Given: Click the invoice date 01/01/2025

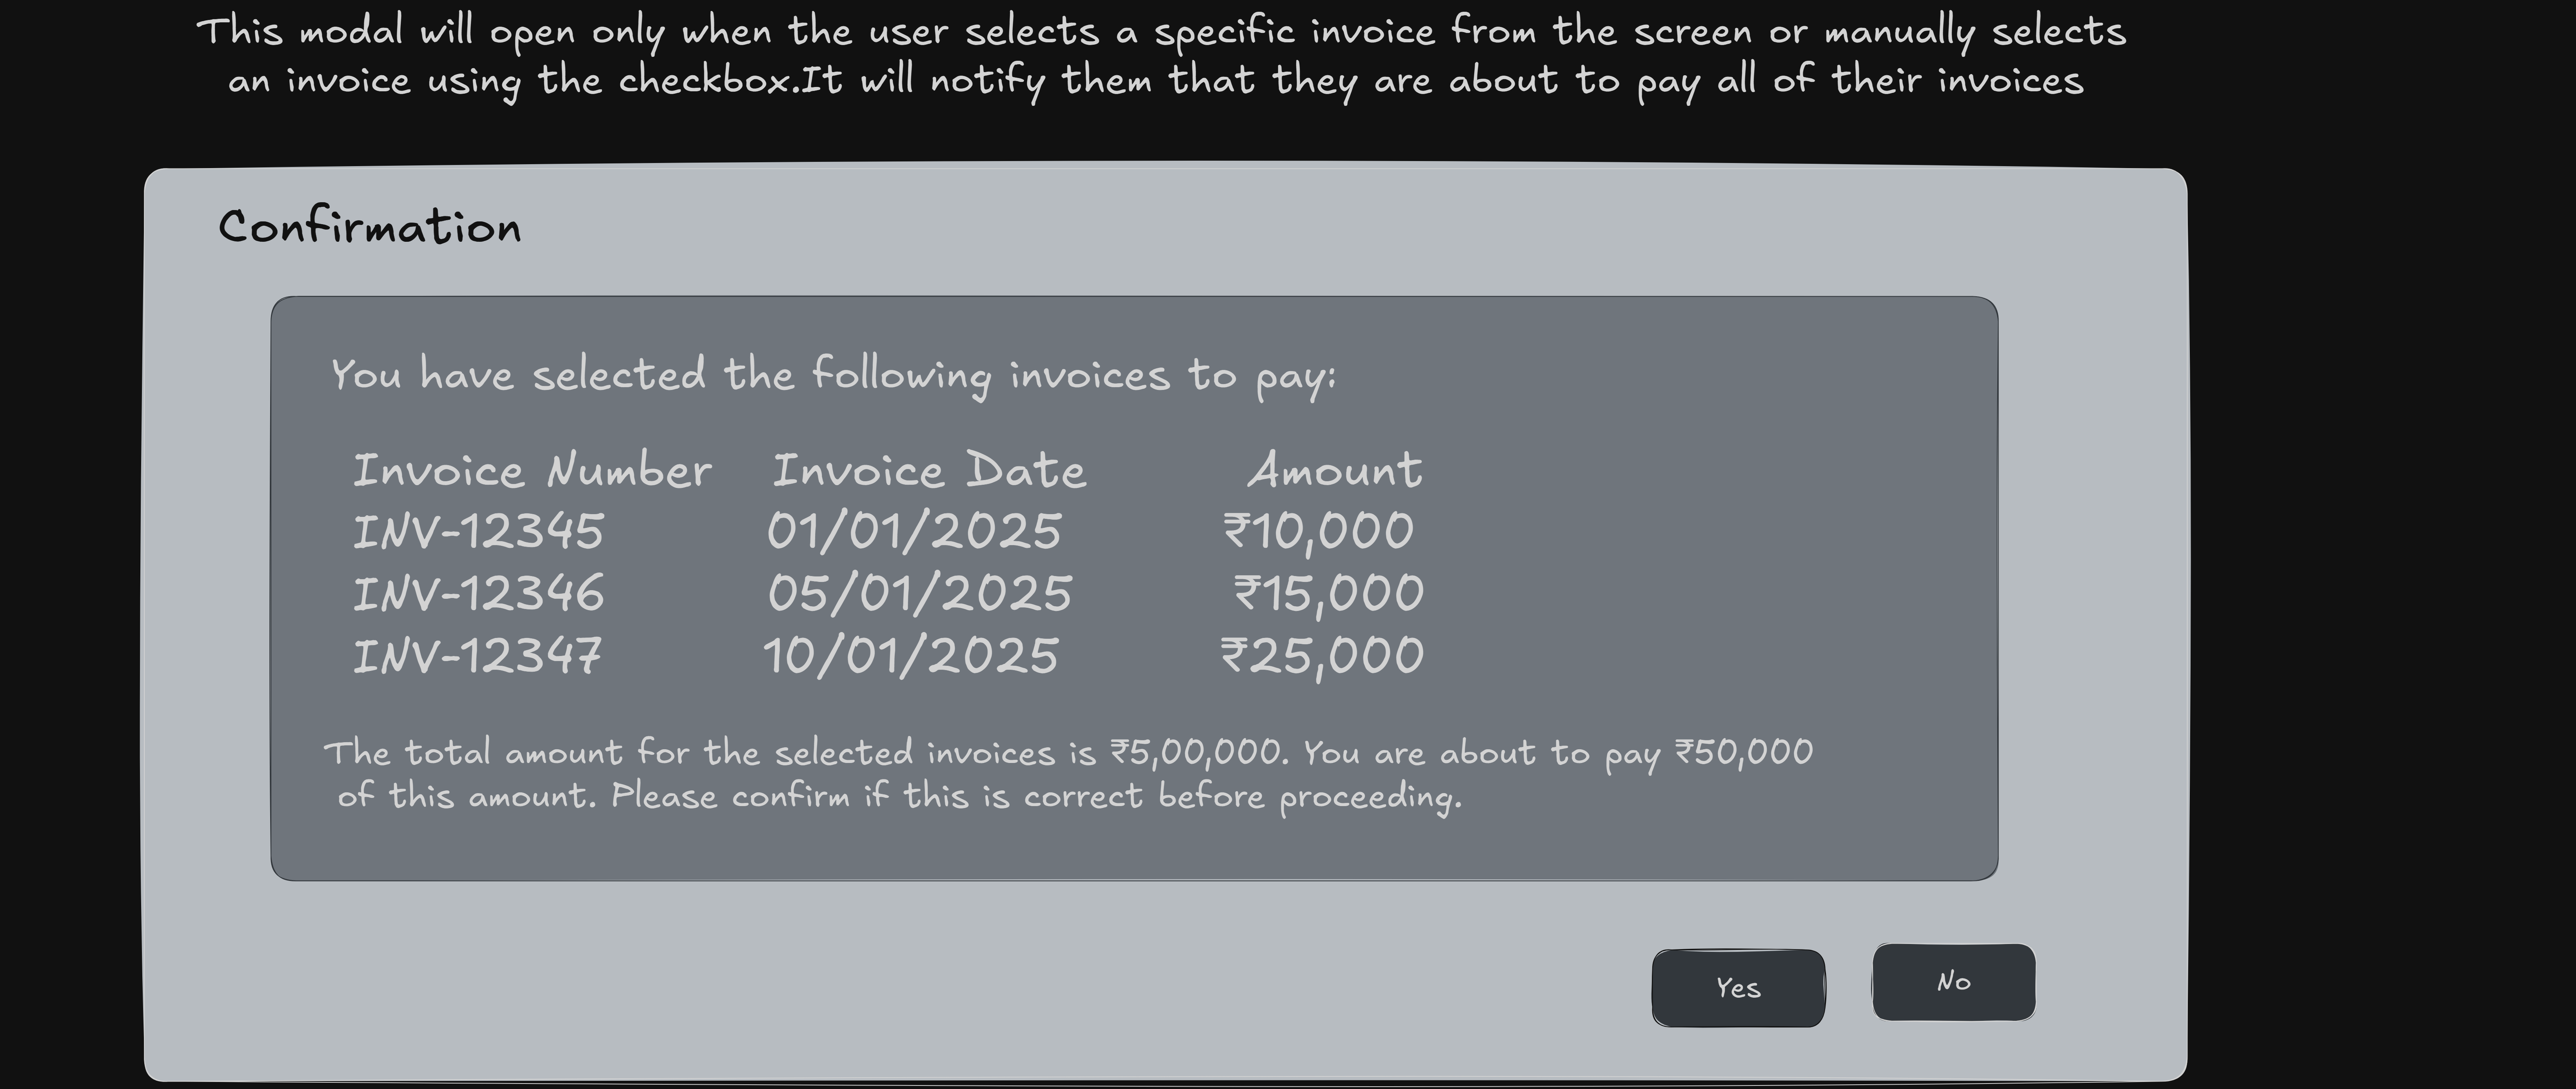Looking at the screenshot, I should pos(914,531).
